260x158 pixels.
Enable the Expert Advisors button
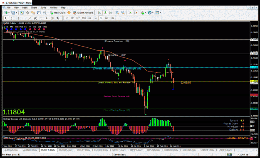[x=83, y=12]
